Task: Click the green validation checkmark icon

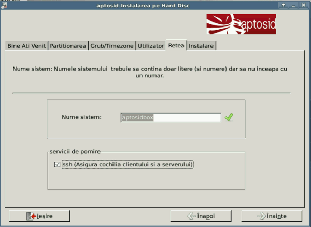Action: coord(229,117)
